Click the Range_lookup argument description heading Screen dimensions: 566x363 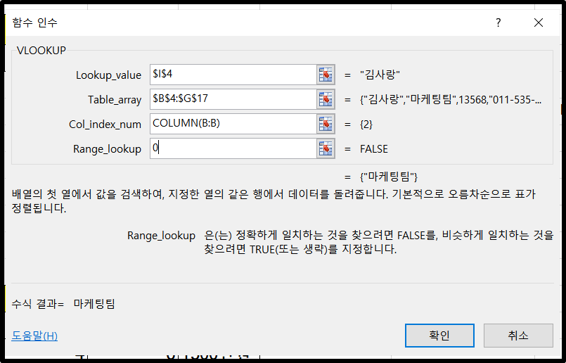[161, 236]
